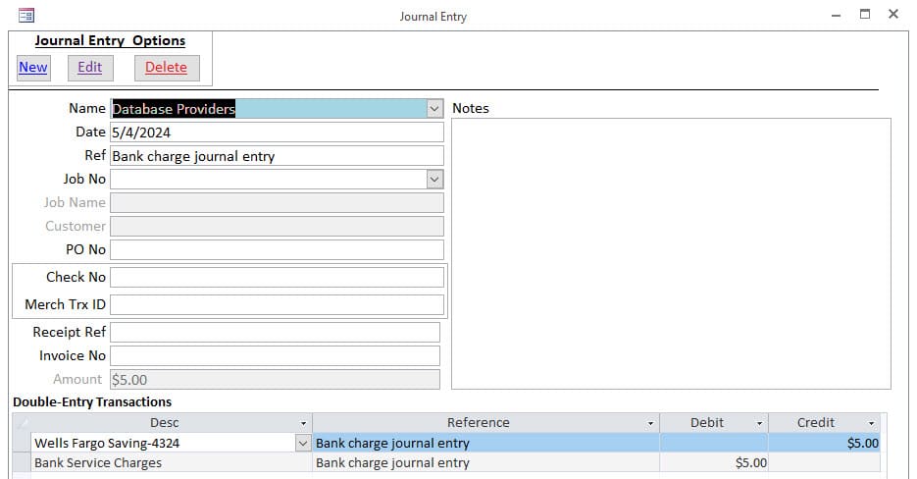
Task: Click the Date field showing 5/4/2024
Action: pos(277,133)
